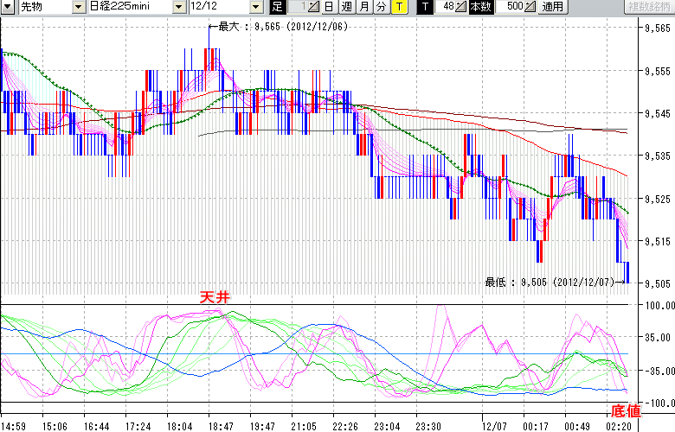Screen dimensions: 675x432
Task: Switch chart to 月 (monthly) timeframe
Action: tap(364, 7)
